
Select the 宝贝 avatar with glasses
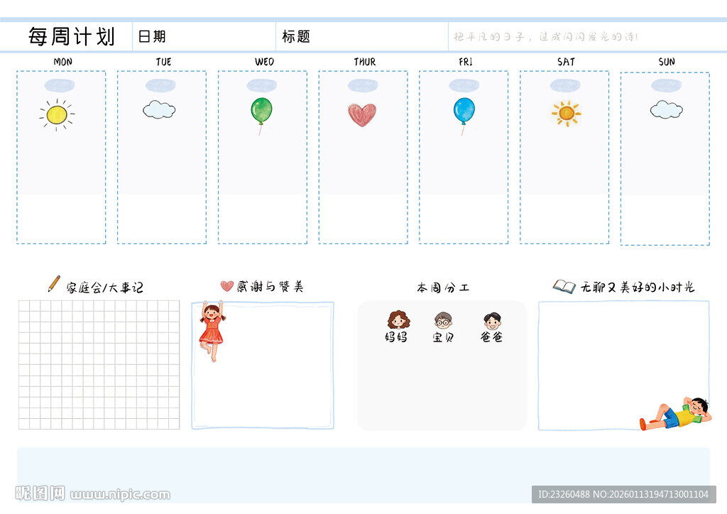point(443,320)
